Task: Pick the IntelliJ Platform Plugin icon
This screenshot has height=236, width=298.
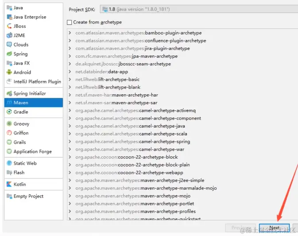Action: click(9, 81)
